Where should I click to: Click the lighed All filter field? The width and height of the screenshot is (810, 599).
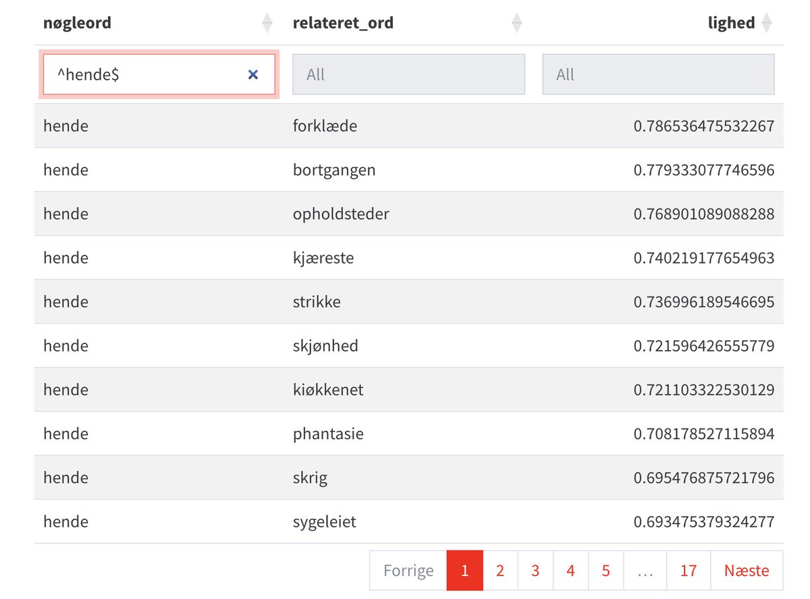pyautogui.click(x=658, y=75)
